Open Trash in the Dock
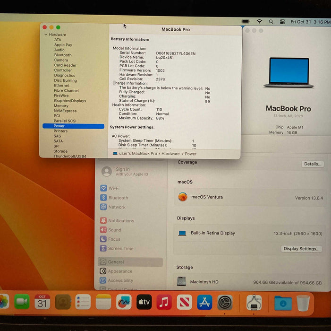 303,303
